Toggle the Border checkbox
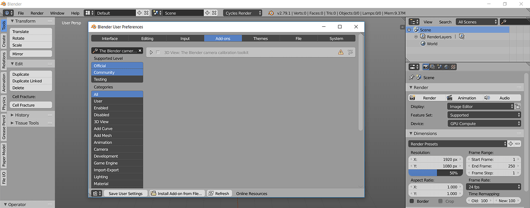 tap(411, 201)
